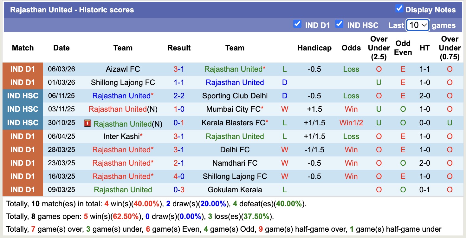Click the IND D1 badge beside the Gokulam Kerala match

23,189
